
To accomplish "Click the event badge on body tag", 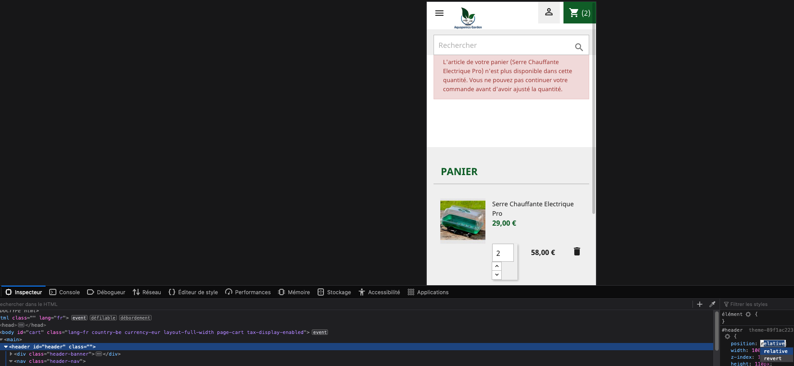I will [x=320, y=332].
